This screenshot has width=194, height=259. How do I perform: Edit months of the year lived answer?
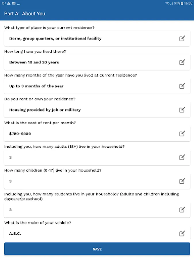click(x=182, y=86)
